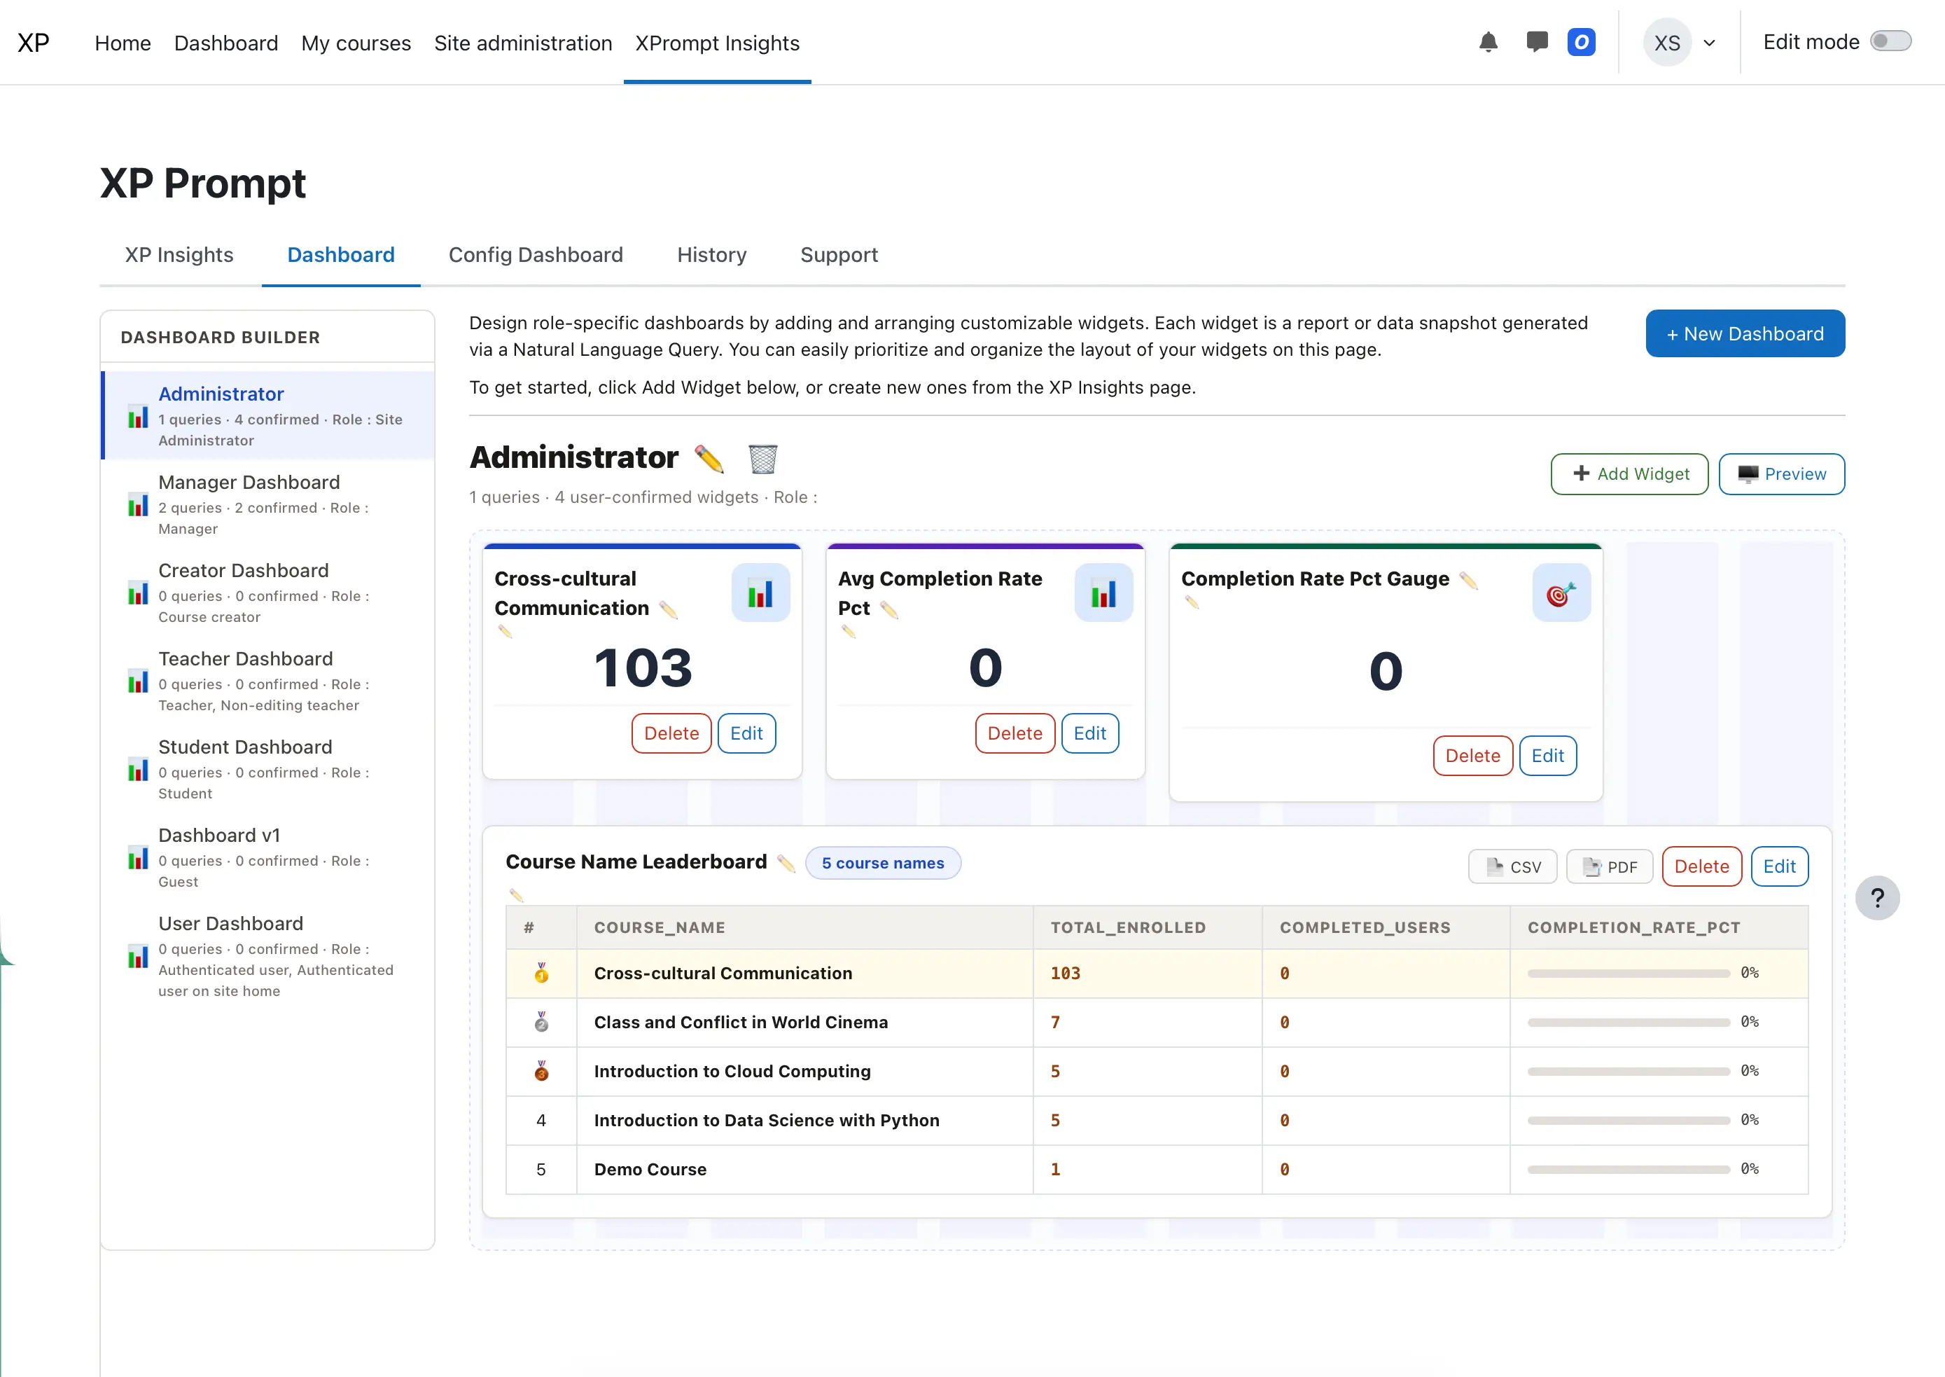This screenshot has width=1945, height=1377.
Task: Edit title pencil of Completion Rate Pct Gauge widget
Action: pyautogui.click(x=1469, y=580)
